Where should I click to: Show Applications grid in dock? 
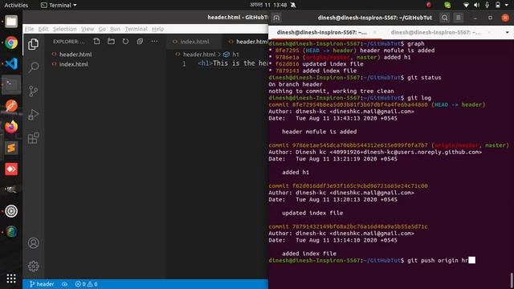(x=11, y=279)
